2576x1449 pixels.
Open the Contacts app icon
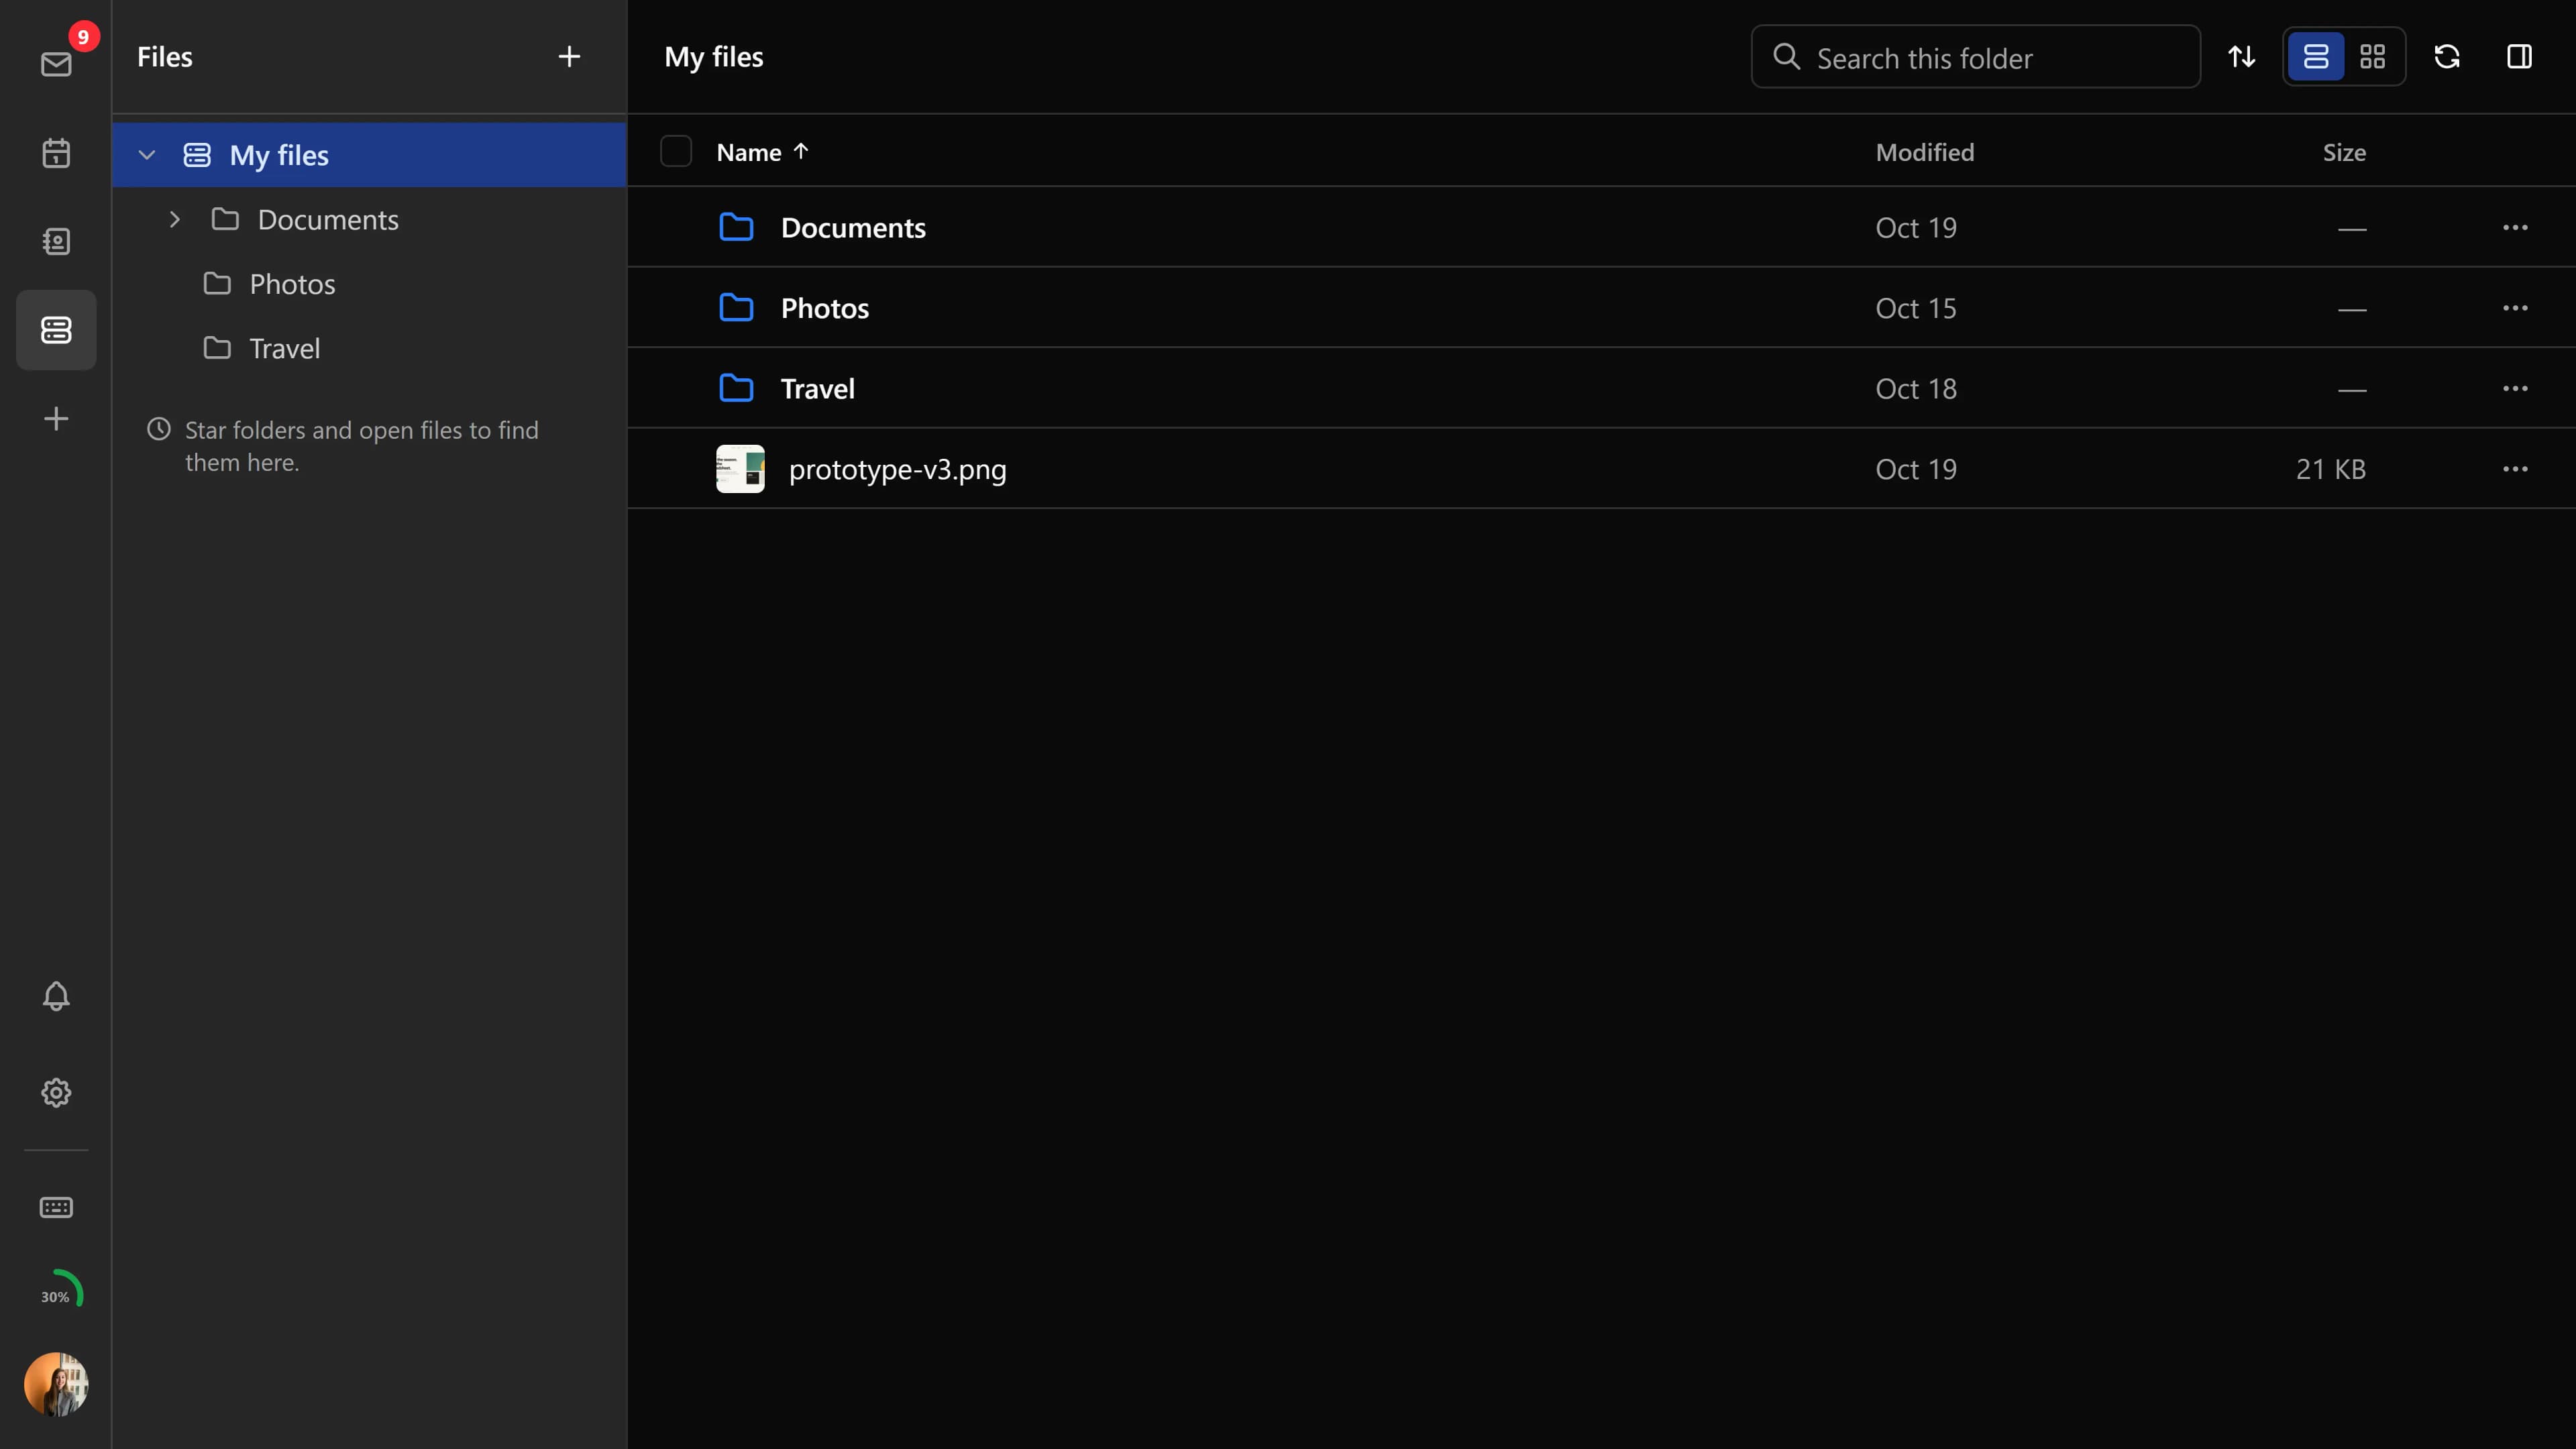point(56,241)
